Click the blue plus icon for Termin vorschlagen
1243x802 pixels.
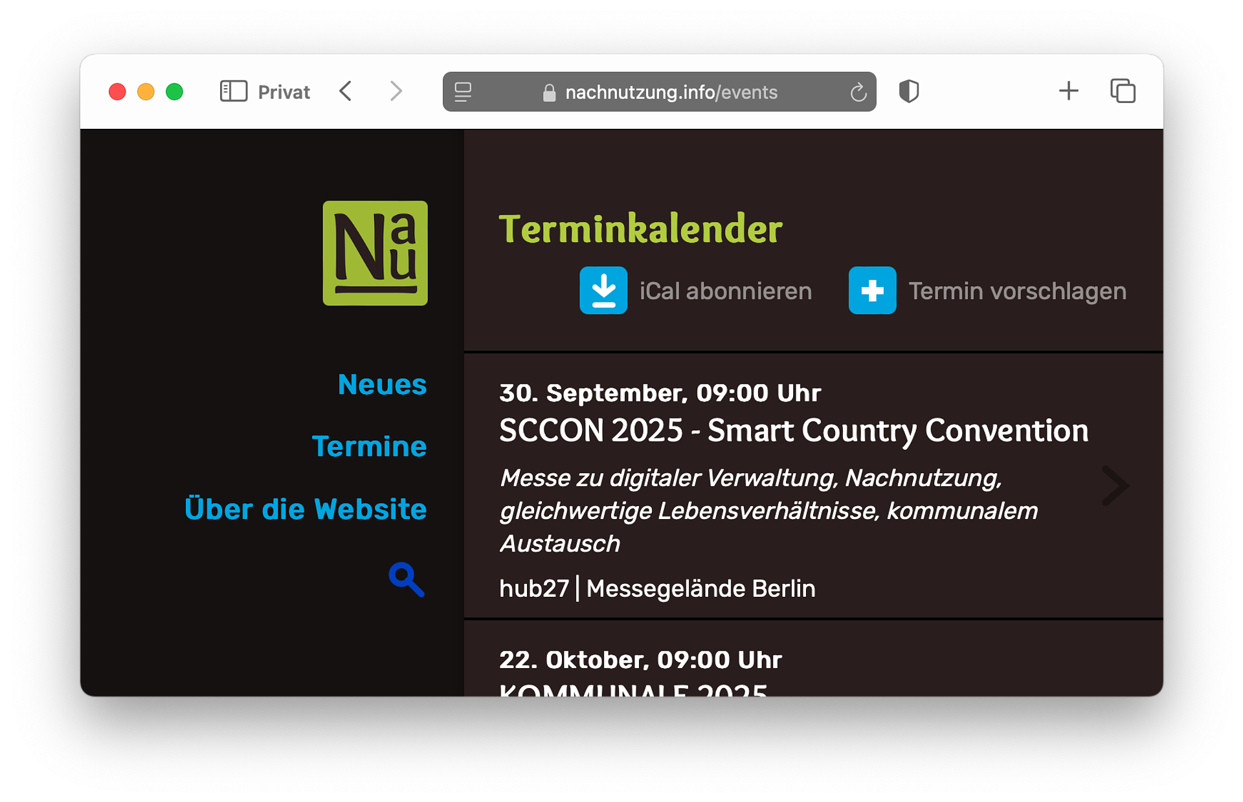pyautogui.click(x=872, y=290)
